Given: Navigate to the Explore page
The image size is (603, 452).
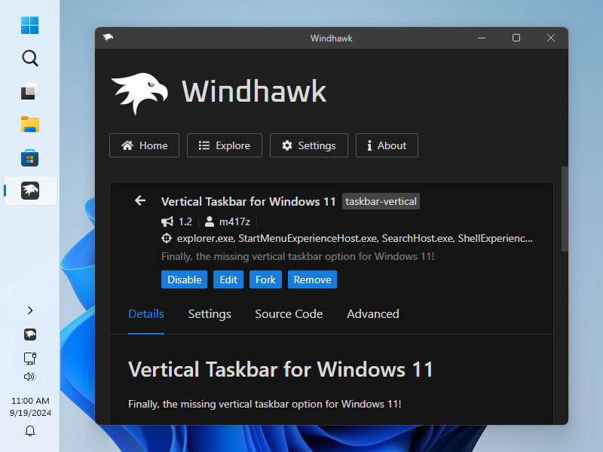Looking at the screenshot, I should (x=224, y=145).
